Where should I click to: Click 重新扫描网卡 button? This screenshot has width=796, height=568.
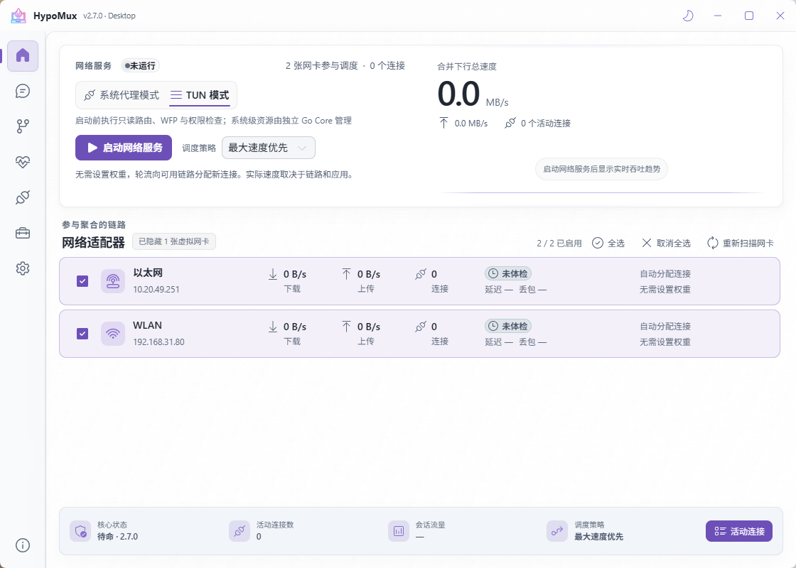741,244
